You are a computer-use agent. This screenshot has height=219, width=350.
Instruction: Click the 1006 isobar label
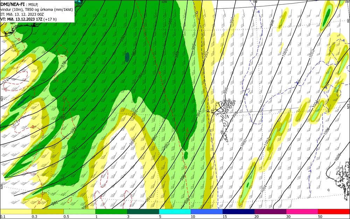coord(327,131)
